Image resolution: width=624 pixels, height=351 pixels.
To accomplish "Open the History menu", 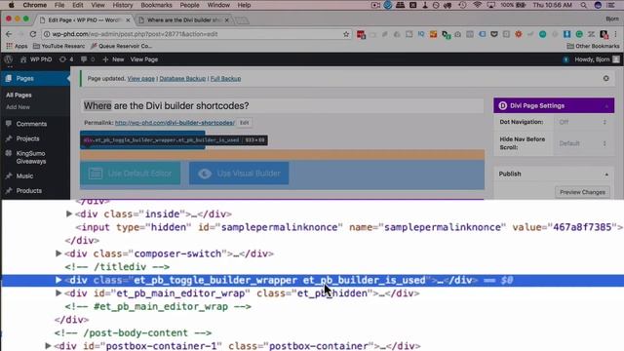I will pyautogui.click(x=123, y=5).
